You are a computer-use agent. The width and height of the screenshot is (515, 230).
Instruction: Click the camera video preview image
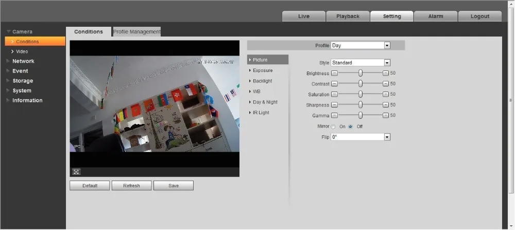tap(154, 104)
